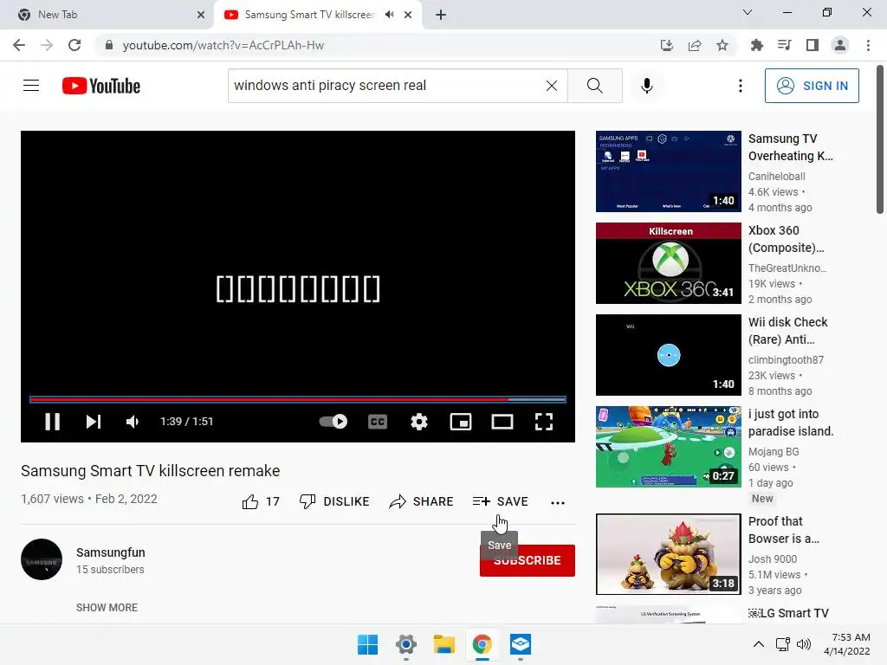This screenshot has width=887, height=665.
Task: Enable miniplayer mode
Action: [x=461, y=422]
